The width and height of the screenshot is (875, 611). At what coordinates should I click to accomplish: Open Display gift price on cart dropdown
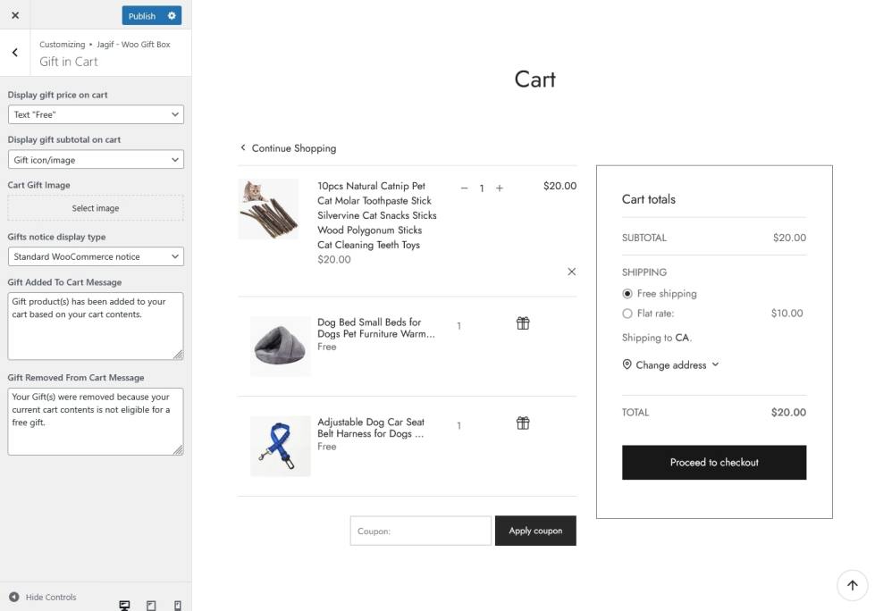pos(96,114)
